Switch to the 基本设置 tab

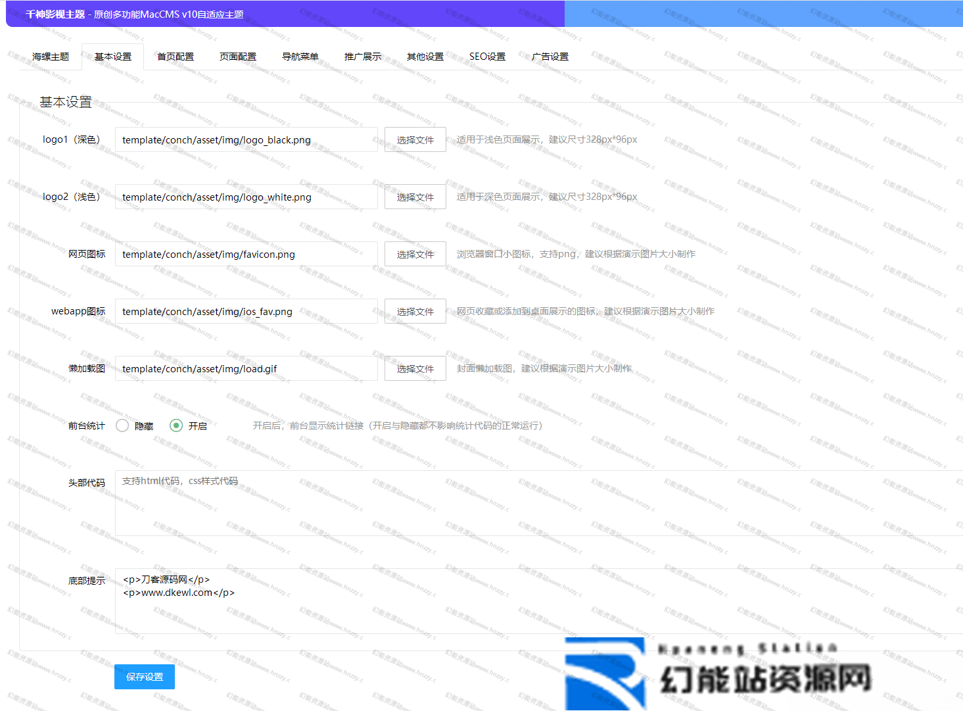113,57
